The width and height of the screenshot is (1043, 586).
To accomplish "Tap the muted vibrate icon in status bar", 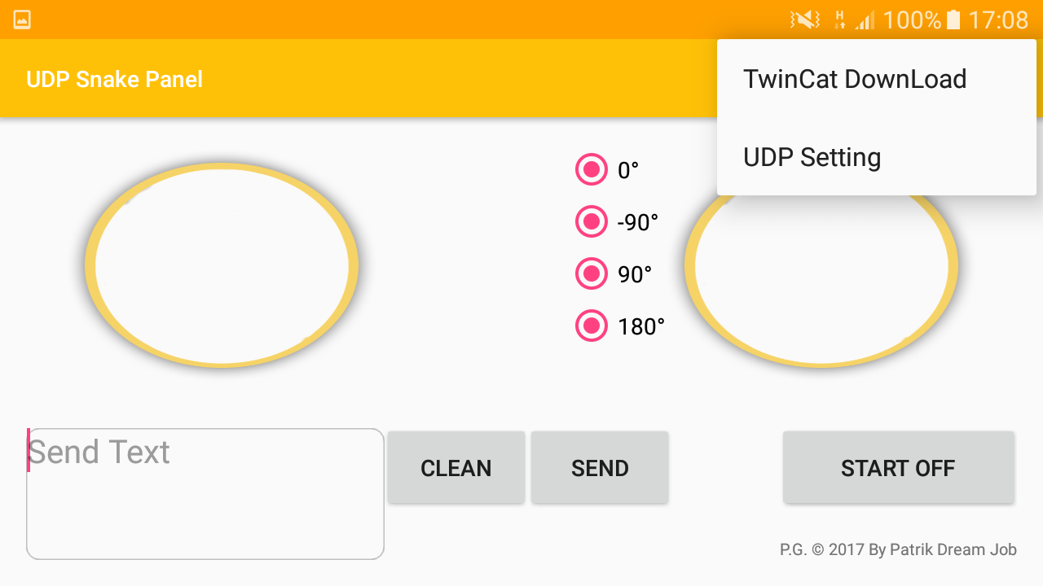I will (805, 20).
